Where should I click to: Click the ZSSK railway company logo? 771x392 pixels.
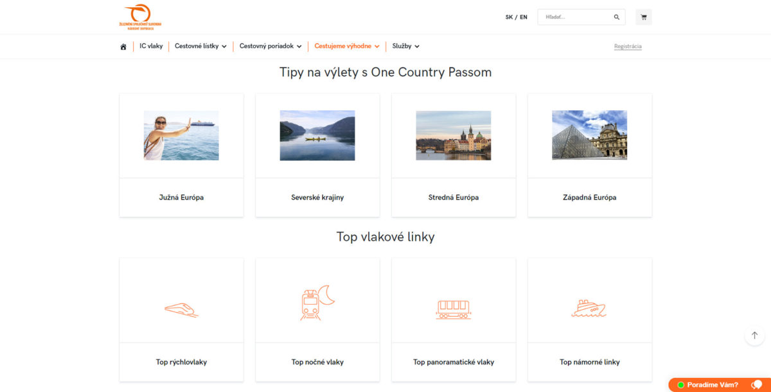click(x=139, y=17)
